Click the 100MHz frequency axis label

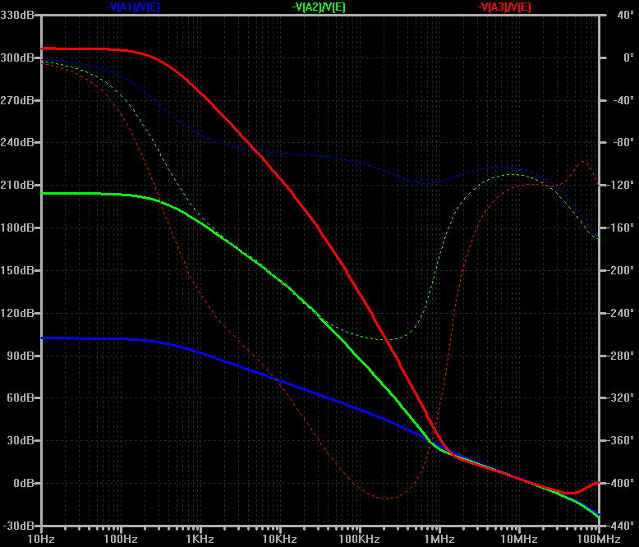click(598, 540)
